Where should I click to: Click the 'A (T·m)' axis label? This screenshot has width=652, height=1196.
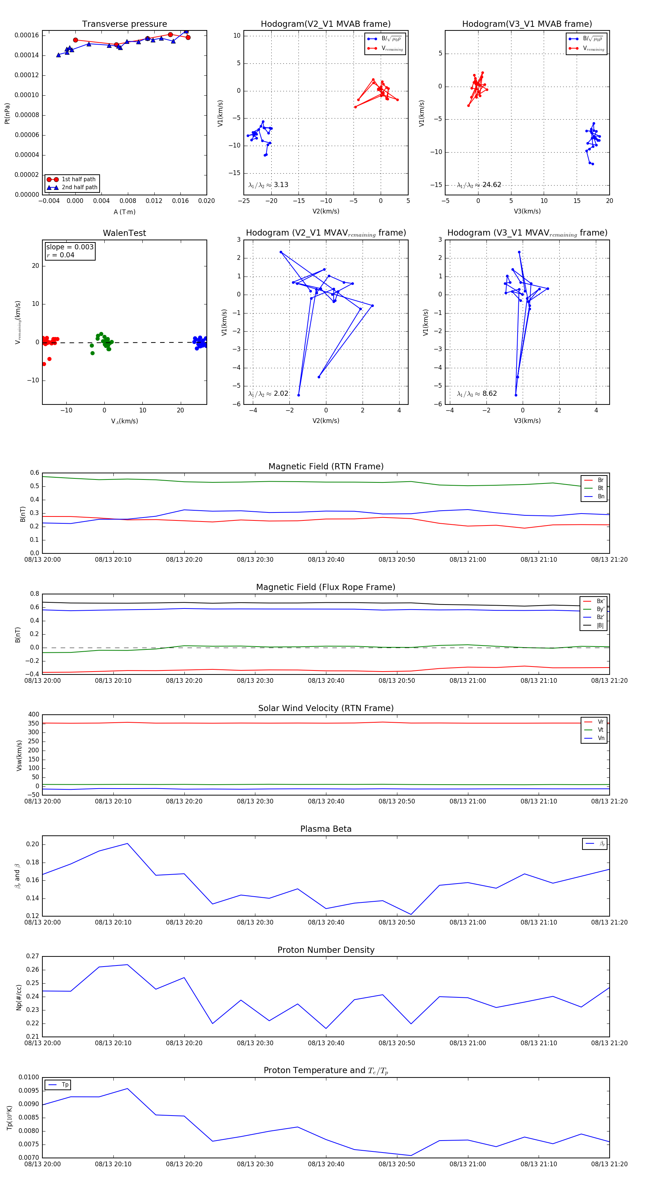124,212
